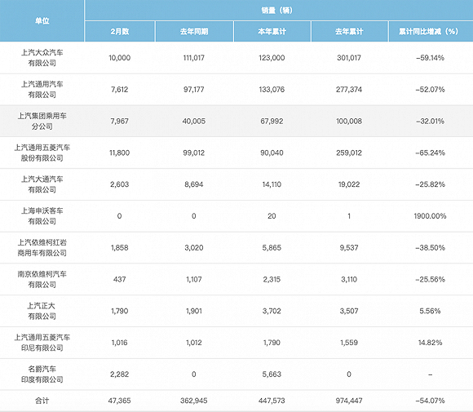
Task: Select the cell showing 301,017
Action: pos(349,58)
